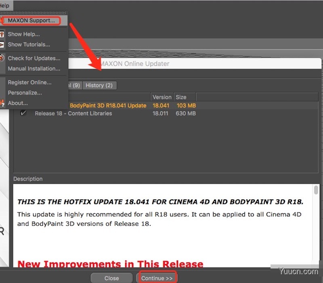Switch to the History (2) tab
The height and width of the screenshot is (283, 323).
point(99,85)
